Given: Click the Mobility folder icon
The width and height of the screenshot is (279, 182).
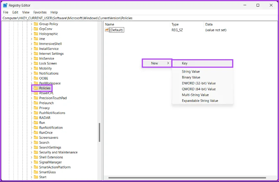Looking at the screenshot, I should tap(36, 68).
